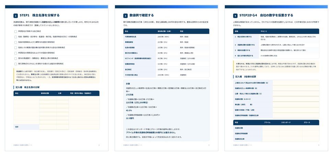Image resolution: width=333 pixels, height=156 pixels.
Task: Select the 2 流通株式数を仮置きする step row
Action: point(276,45)
